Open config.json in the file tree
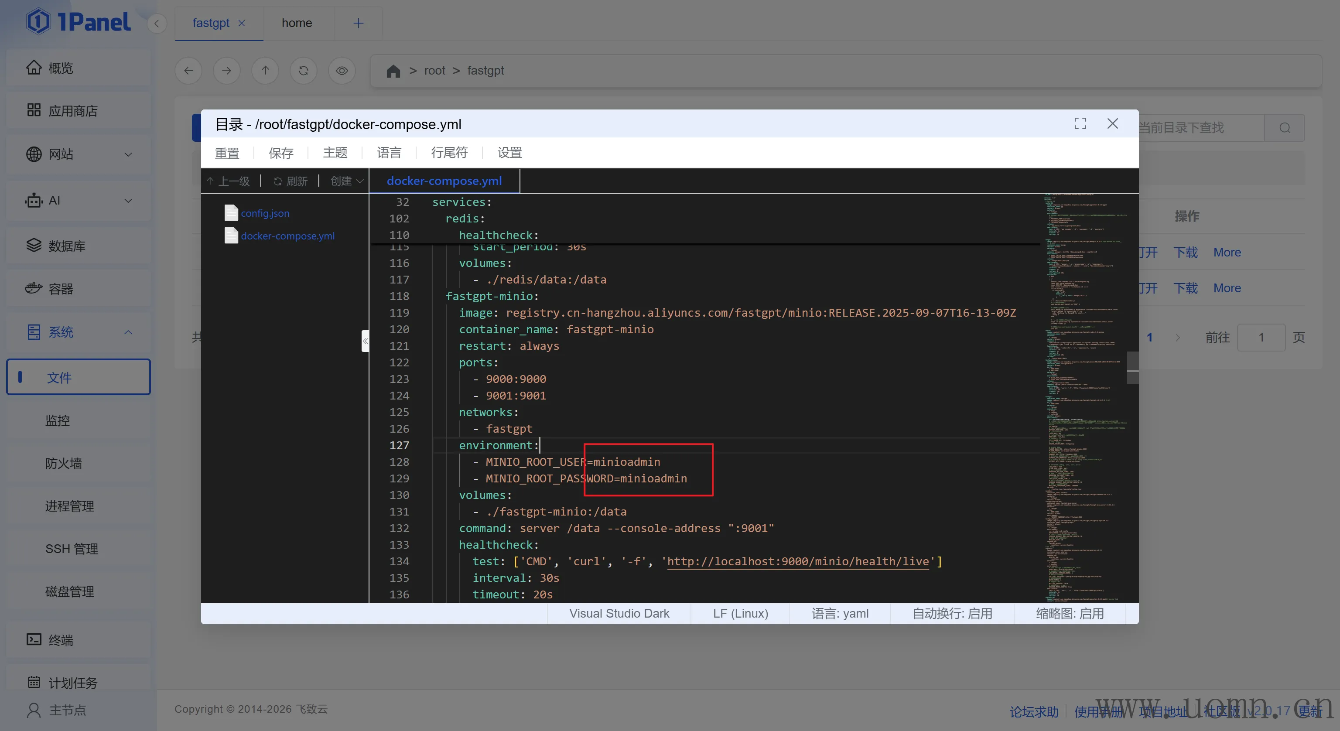Image resolution: width=1340 pixels, height=731 pixels. pos(265,213)
